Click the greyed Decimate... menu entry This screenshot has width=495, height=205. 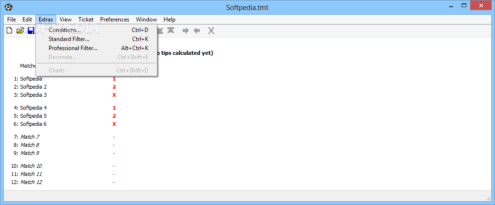click(97, 57)
